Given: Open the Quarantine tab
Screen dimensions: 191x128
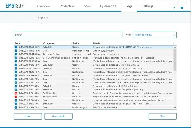Looking at the screenshot, I should coord(108,6).
